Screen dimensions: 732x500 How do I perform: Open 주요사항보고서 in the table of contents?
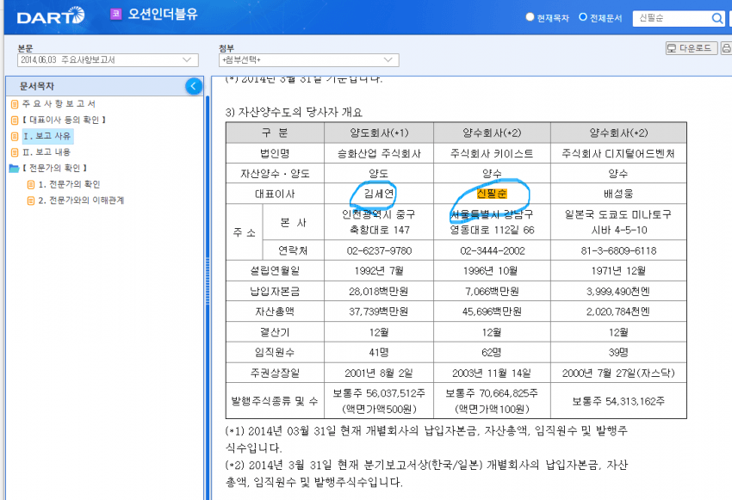[x=59, y=103]
